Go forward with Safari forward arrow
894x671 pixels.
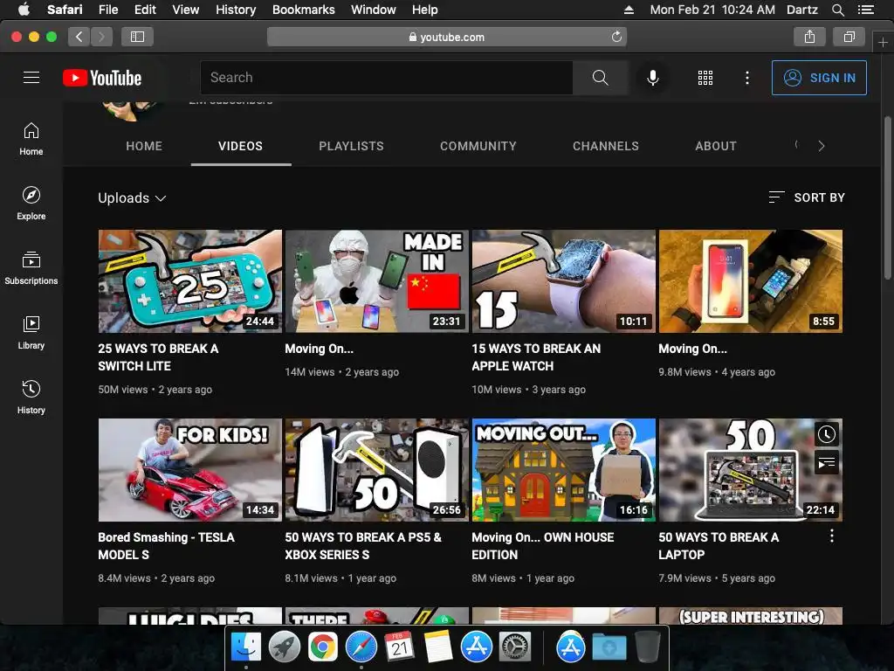coord(101,37)
